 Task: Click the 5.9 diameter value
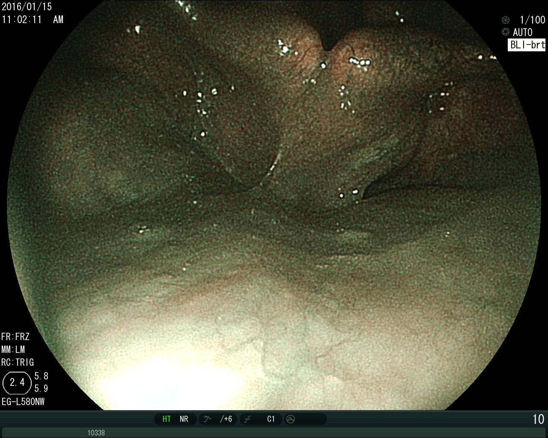tap(41, 389)
